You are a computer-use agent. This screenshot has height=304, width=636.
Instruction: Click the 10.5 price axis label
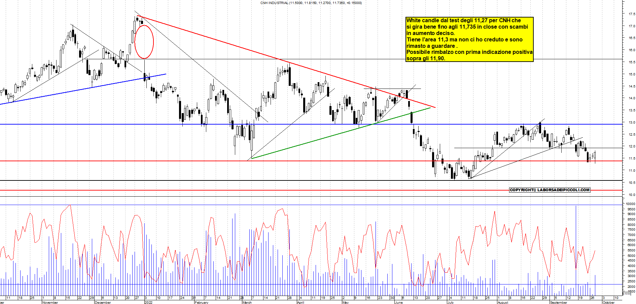pyautogui.click(x=632, y=183)
